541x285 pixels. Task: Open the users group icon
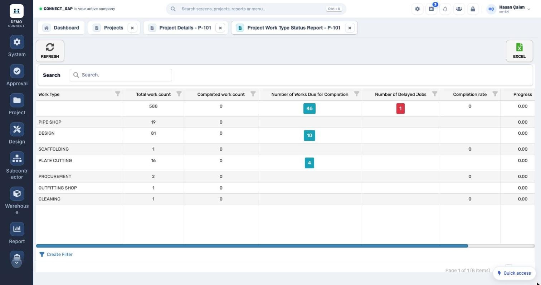click(459, 9)
